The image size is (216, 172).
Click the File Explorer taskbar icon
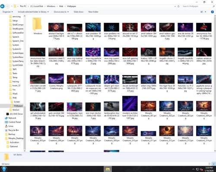tap(108, 169)
